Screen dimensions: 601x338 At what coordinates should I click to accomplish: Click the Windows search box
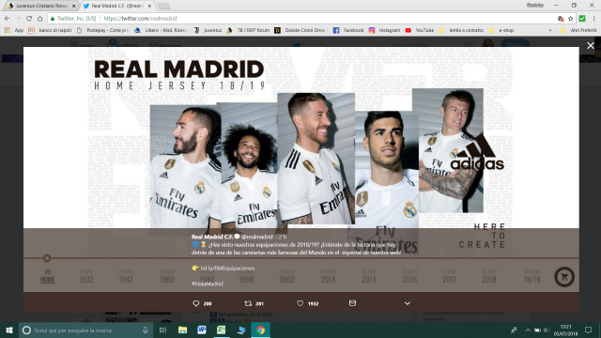pos(85,330)
